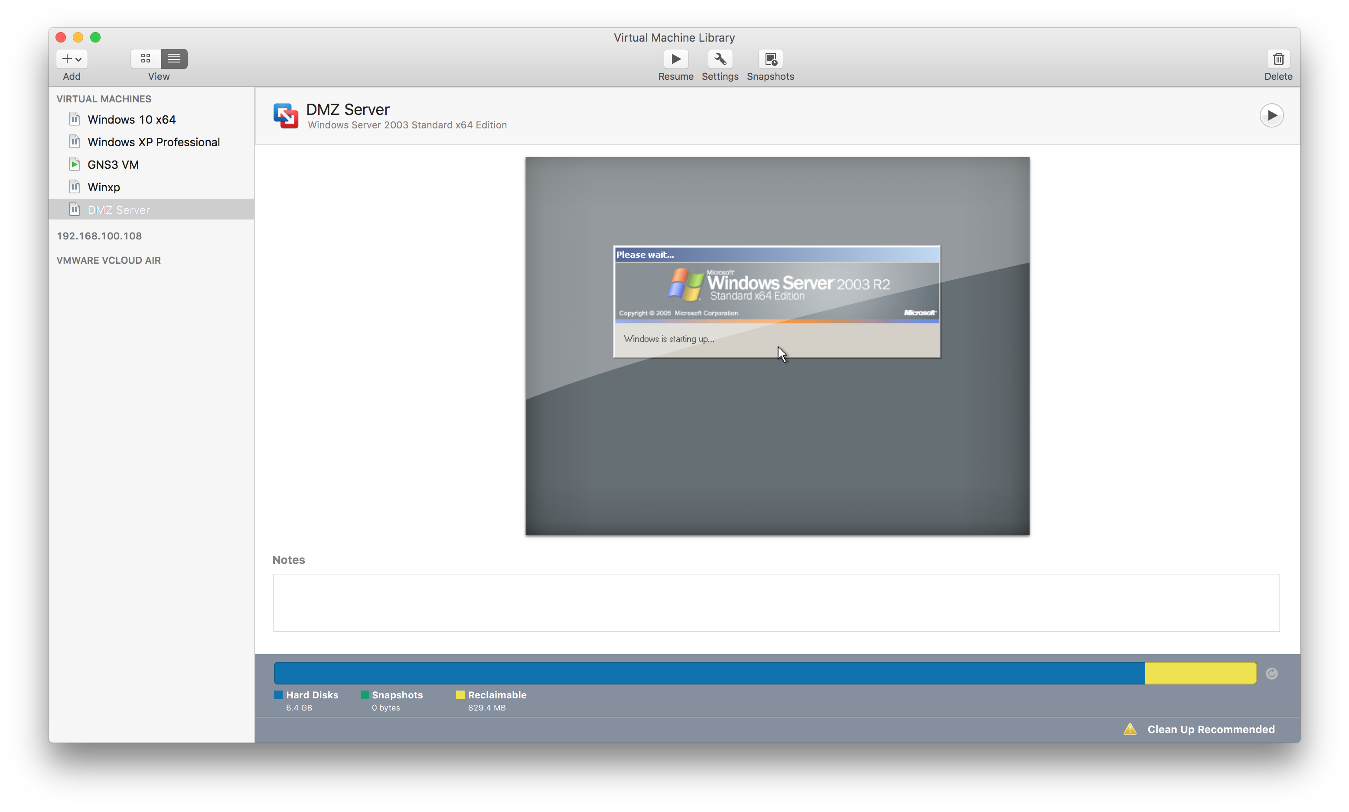Click inside the Notes text field
The width and height of the screenshot is (1349, 812).
(776, 602)
